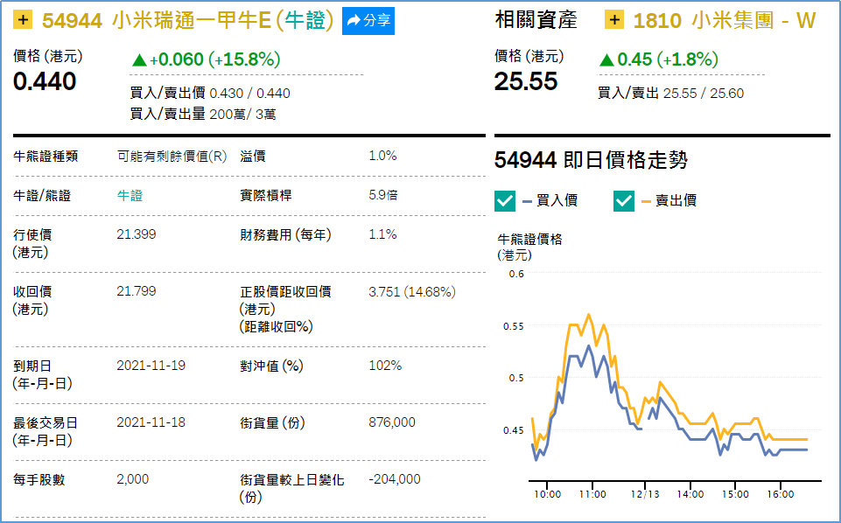The image size is (841, 523).
Task: Click the last trading date 2021-11-18
Action: click(151, 422)
